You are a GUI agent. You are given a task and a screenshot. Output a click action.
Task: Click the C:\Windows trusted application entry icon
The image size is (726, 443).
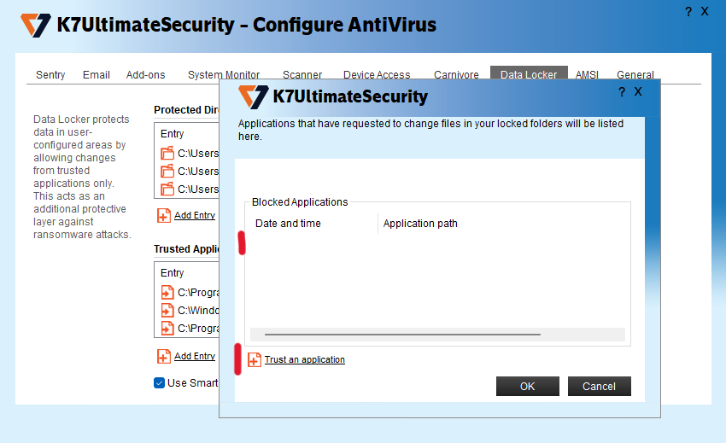coord(167,311)
